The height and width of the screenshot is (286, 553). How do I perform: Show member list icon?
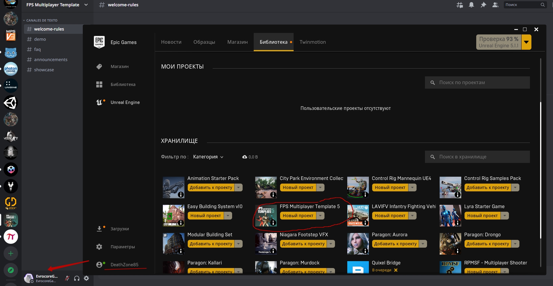click(x=495, y=5)
